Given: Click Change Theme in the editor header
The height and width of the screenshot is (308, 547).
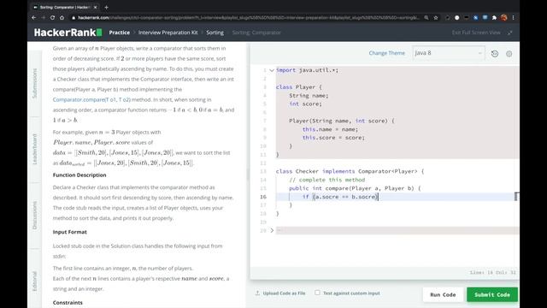Looking at the screenshot, I should point(387,53).
